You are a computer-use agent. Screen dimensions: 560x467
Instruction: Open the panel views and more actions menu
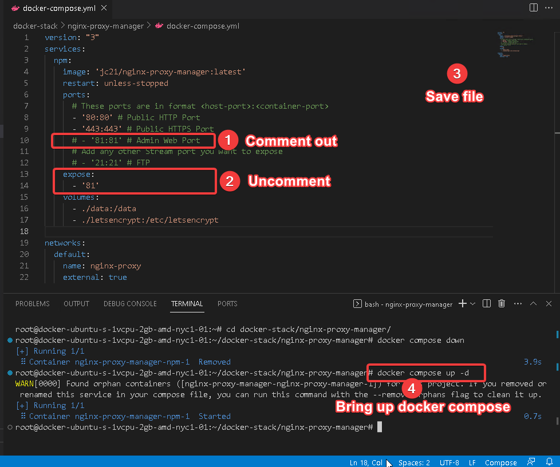518,303
